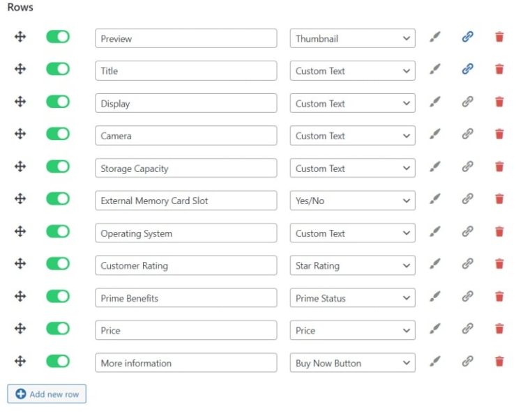The image size is (523, 420).
Task: Click the External Memory Card Slot field
Action: pyautogui.click(x=185, y=201)
